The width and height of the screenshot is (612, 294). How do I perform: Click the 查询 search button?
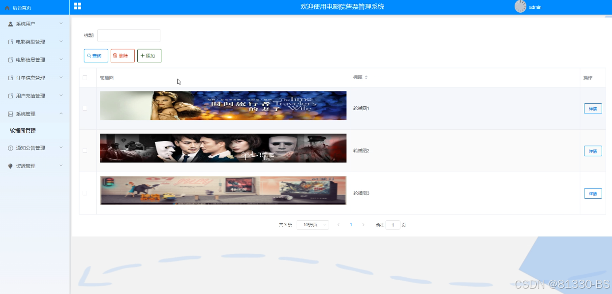coord(96,56)
